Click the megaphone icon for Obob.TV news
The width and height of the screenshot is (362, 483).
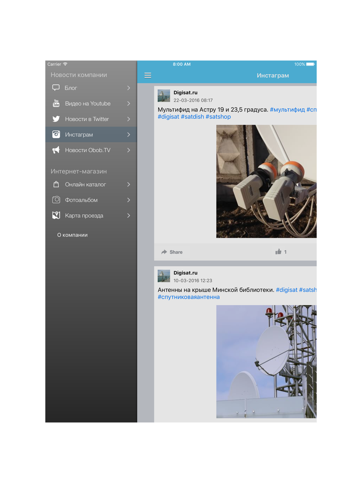click(x=56, y=150)
